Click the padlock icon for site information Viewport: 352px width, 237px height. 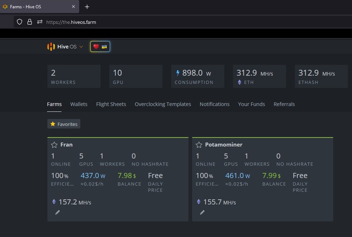29,22
